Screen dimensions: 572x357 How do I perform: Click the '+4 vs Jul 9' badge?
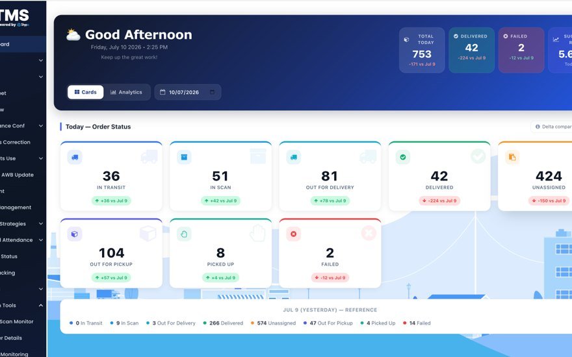tap(221, 278)
